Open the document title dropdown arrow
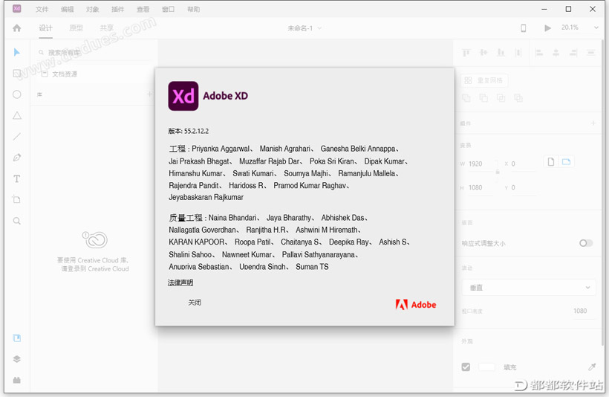 click(x=319, y=28)
